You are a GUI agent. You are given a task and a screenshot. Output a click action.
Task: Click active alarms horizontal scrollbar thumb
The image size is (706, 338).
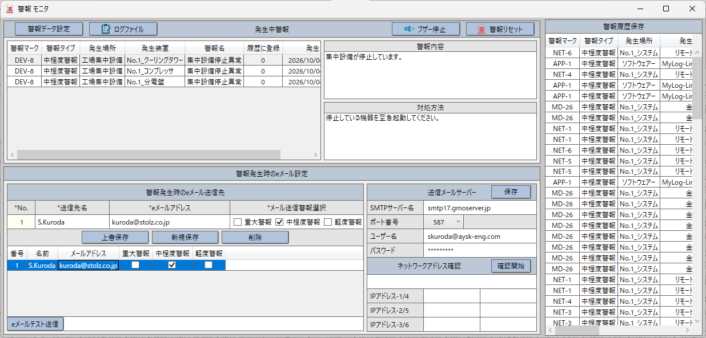[149, 154]
